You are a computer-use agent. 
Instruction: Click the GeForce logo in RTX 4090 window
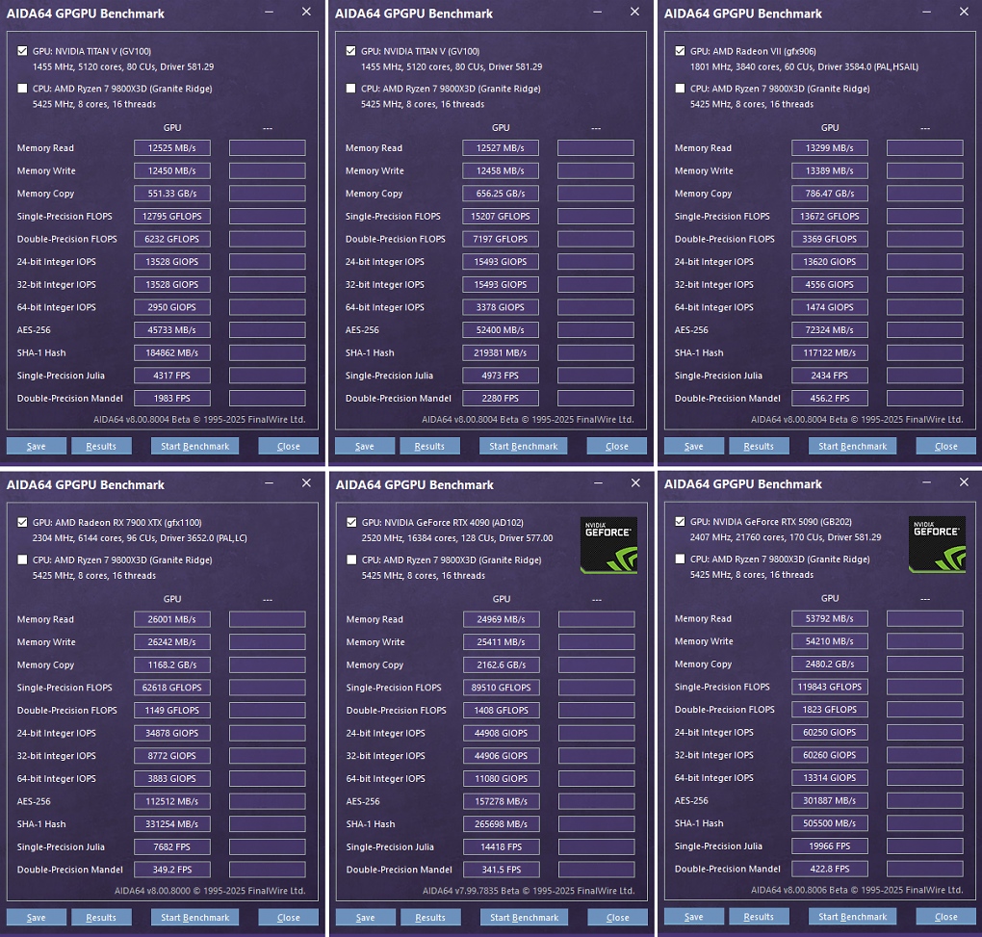(x=608, y=545)
